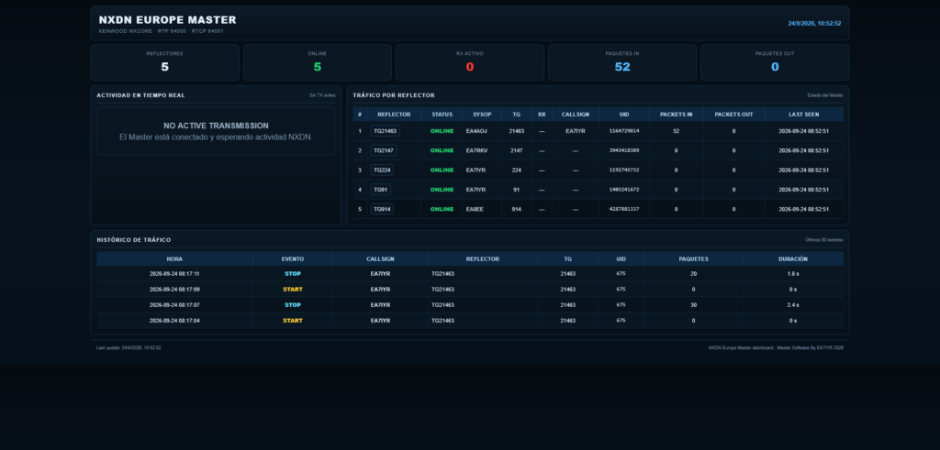Viewport: 940px width, 450px height.
Task: Click the NXDN Europe Master title
Action: [x=168, y=20]
